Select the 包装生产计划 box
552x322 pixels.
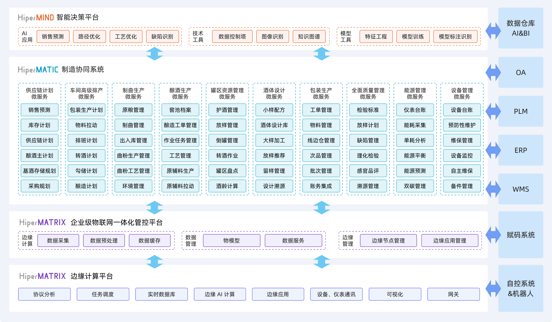click(86, 110)
